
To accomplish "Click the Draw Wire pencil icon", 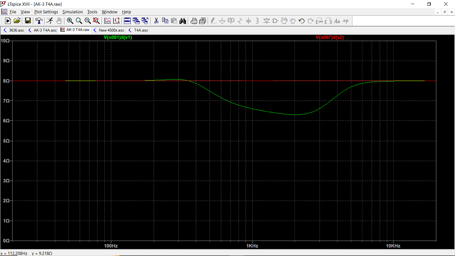I will pyautogui.click(x=213, y=21).
